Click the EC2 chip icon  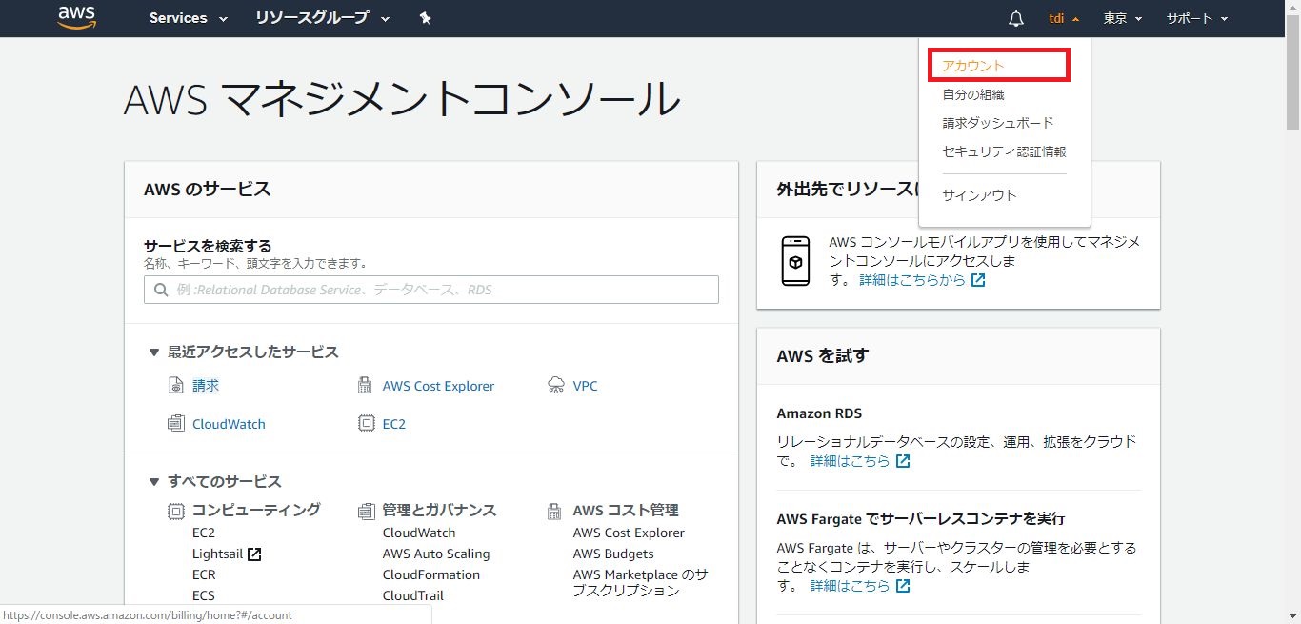click(x=365, y=424)
